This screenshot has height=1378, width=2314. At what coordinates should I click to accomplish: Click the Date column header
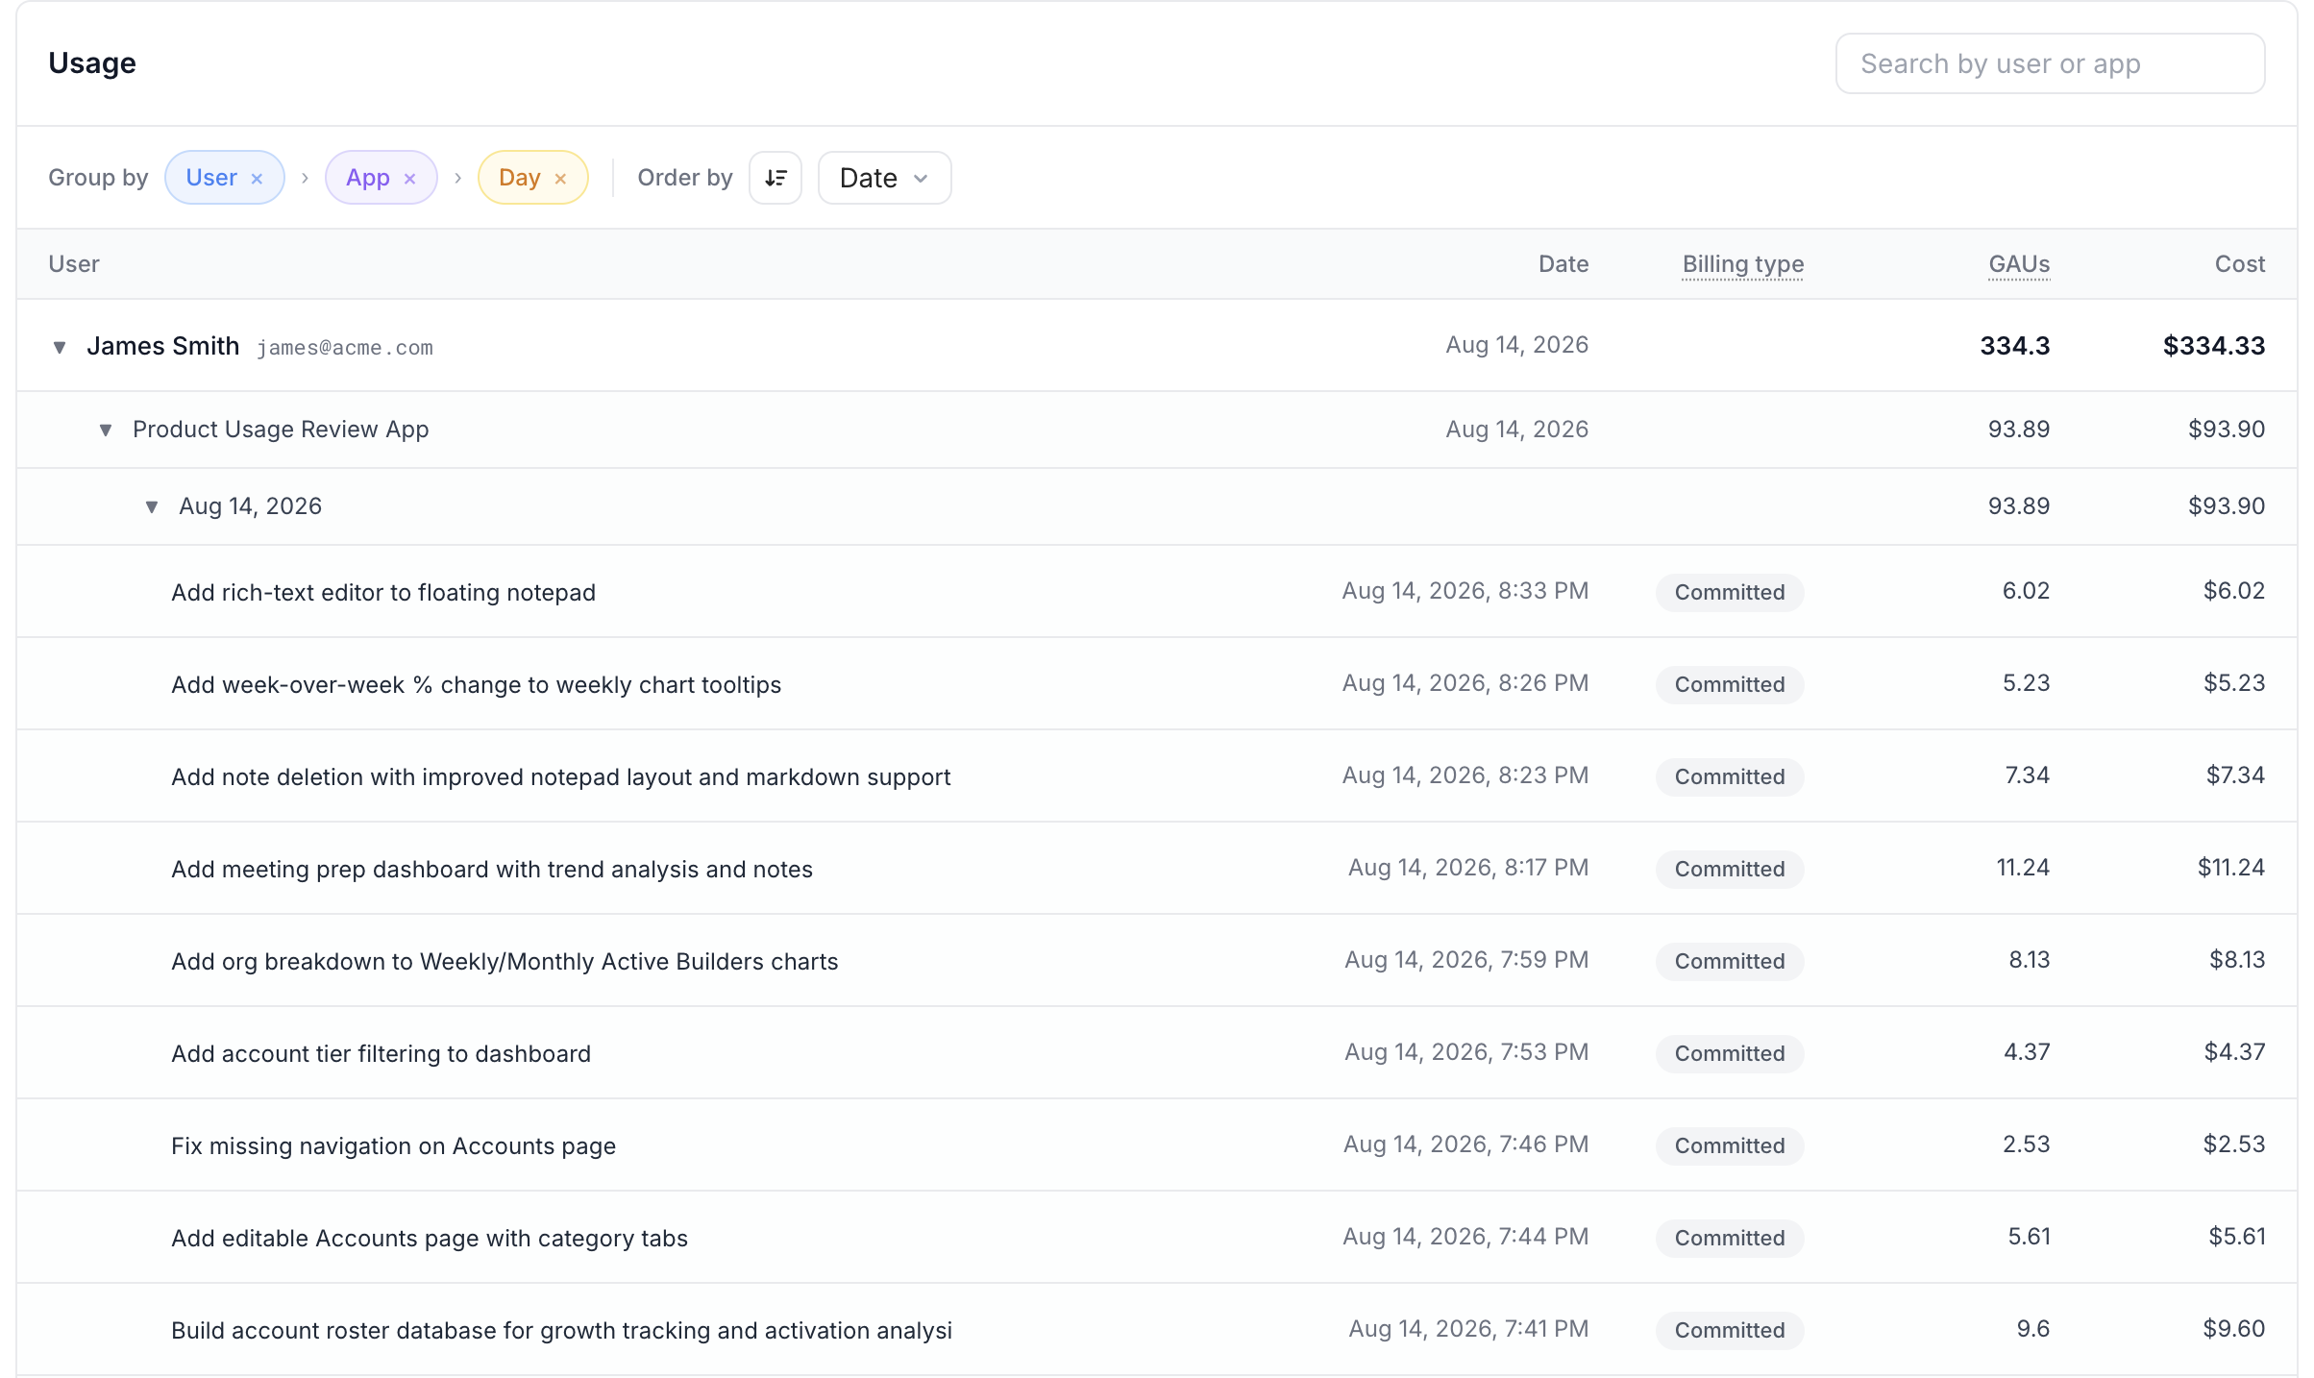[x=1563, y=264]
